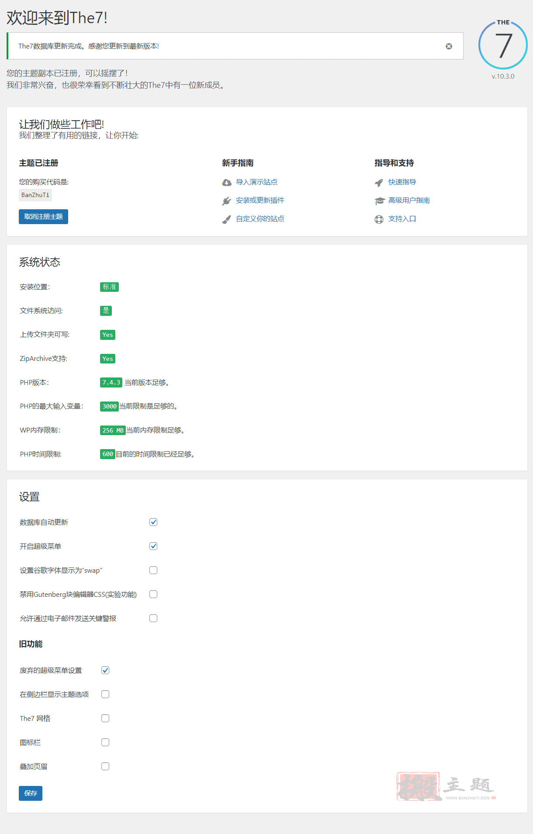The height and width of the screenshot is (834, 533).
Task: Click the cloud download icon beside 导入演示站点
Action: click(227, 183)
